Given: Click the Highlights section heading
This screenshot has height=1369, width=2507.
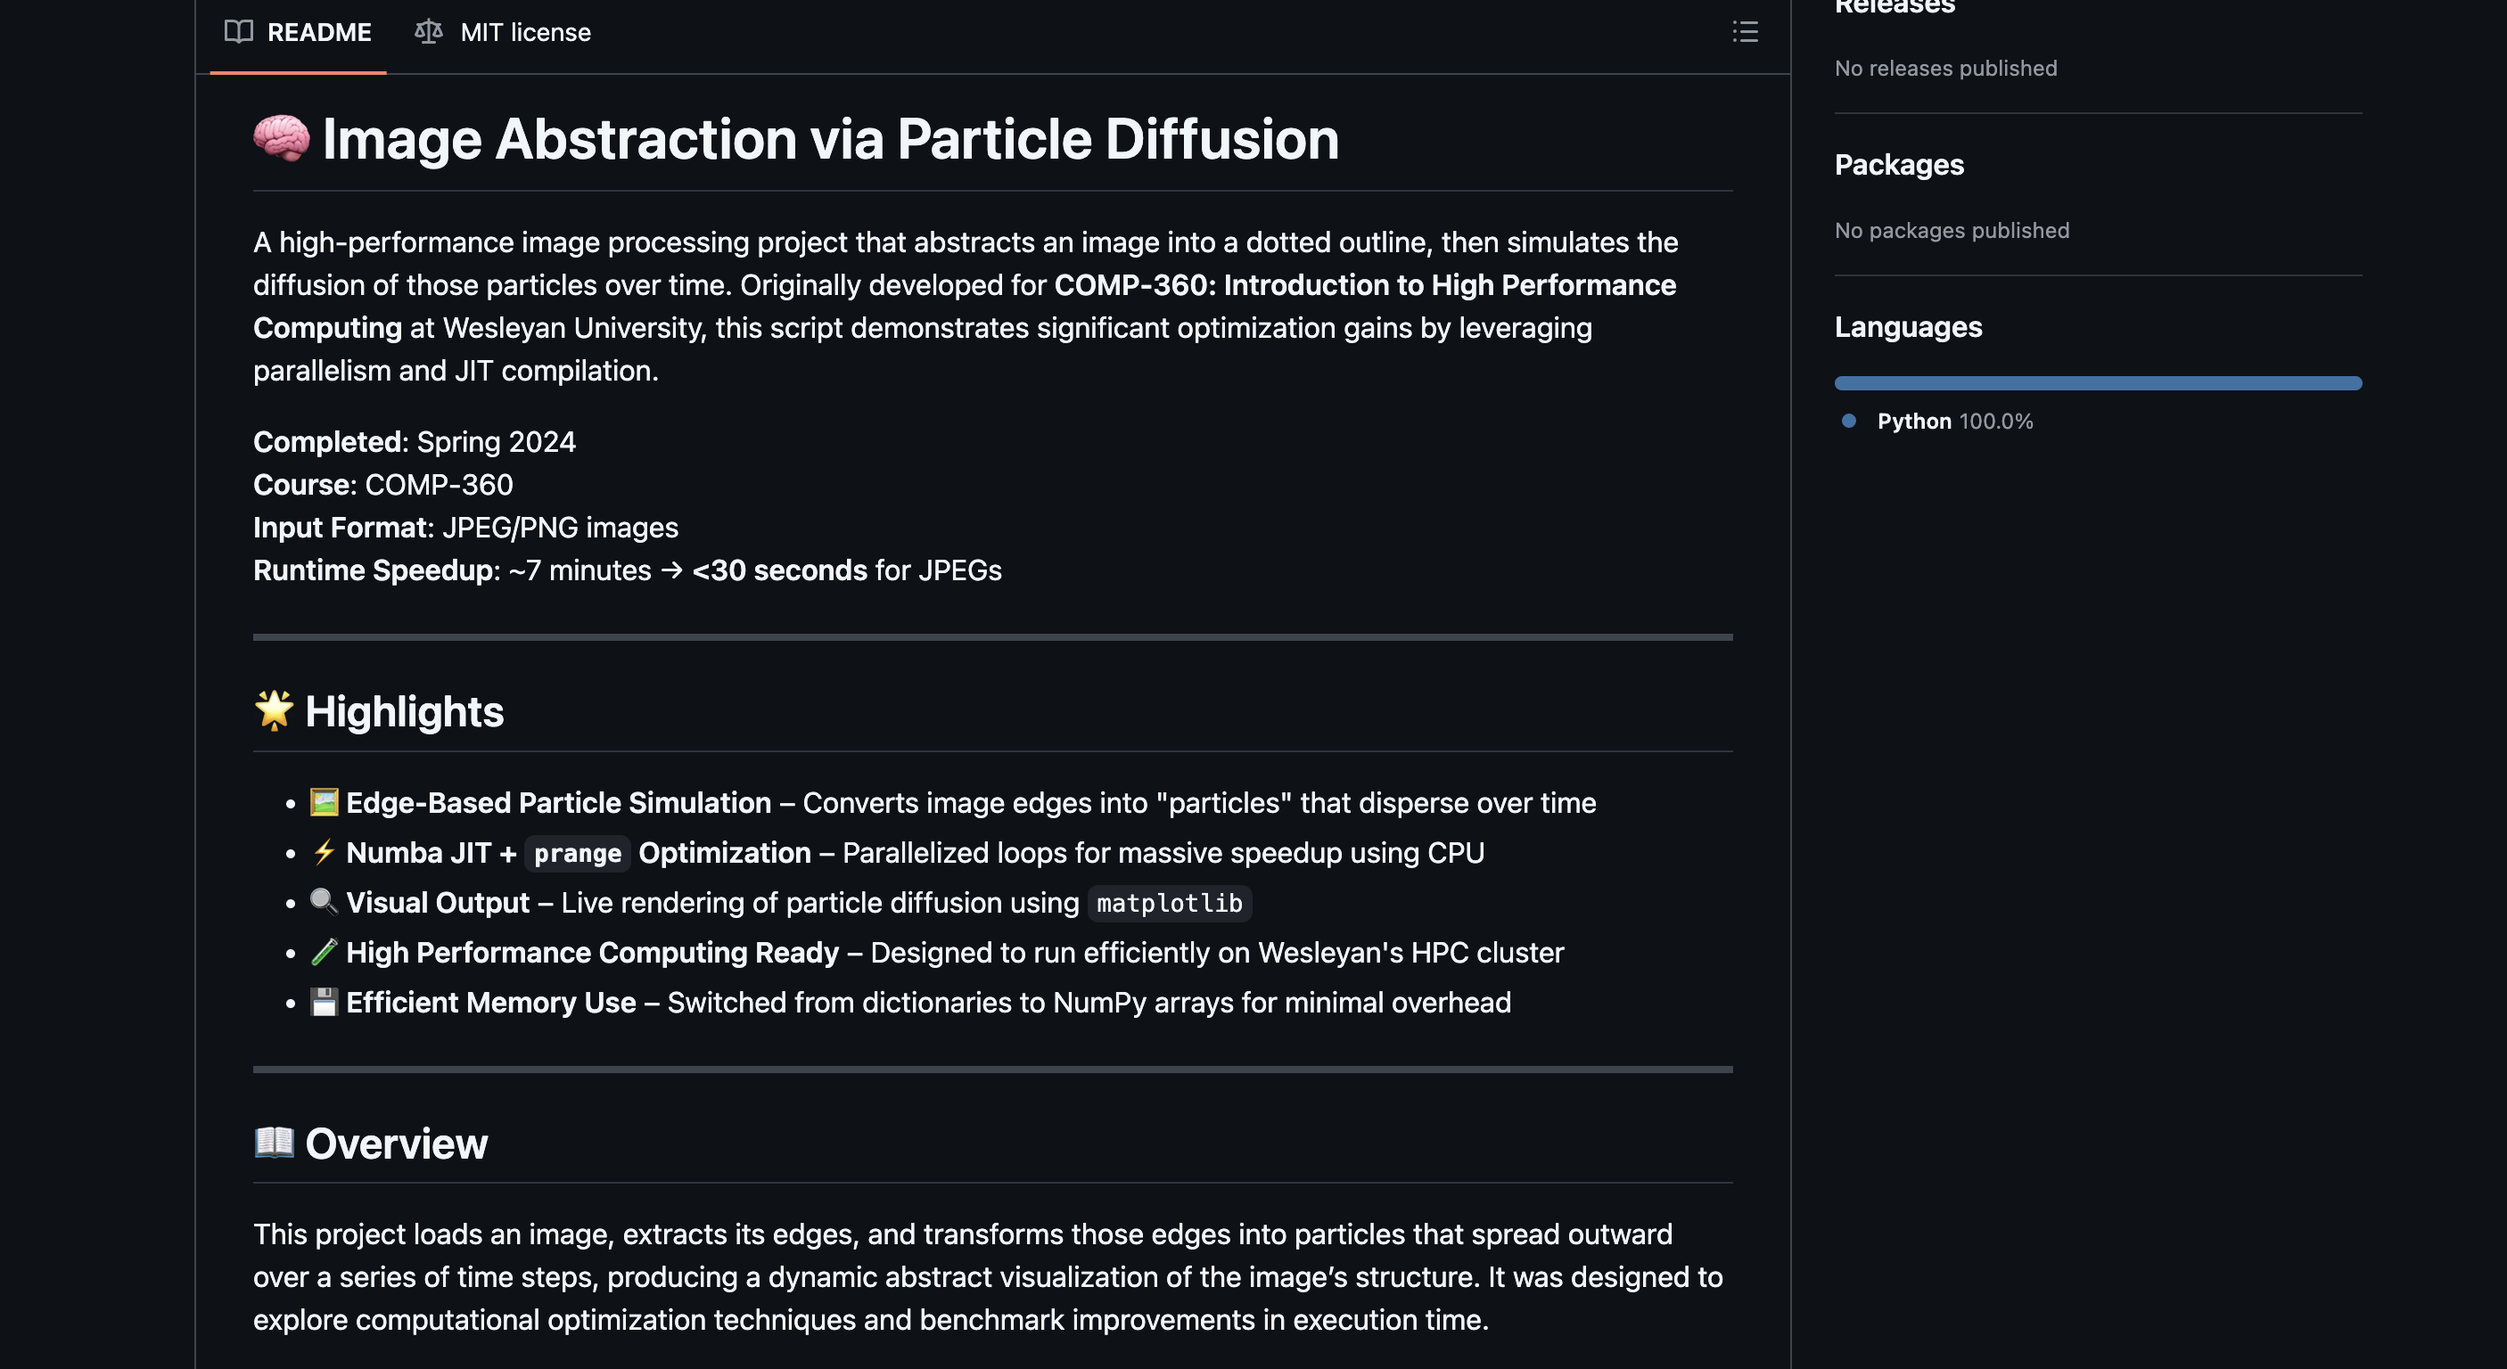Looking at the screenshot, I should point(403,710).
